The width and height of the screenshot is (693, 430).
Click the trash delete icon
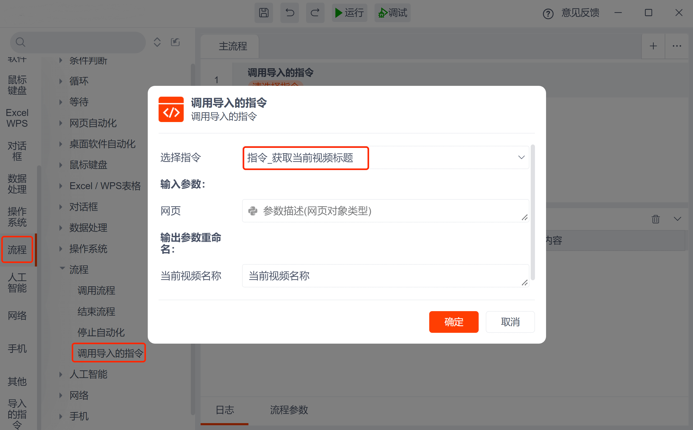point(655,219)
